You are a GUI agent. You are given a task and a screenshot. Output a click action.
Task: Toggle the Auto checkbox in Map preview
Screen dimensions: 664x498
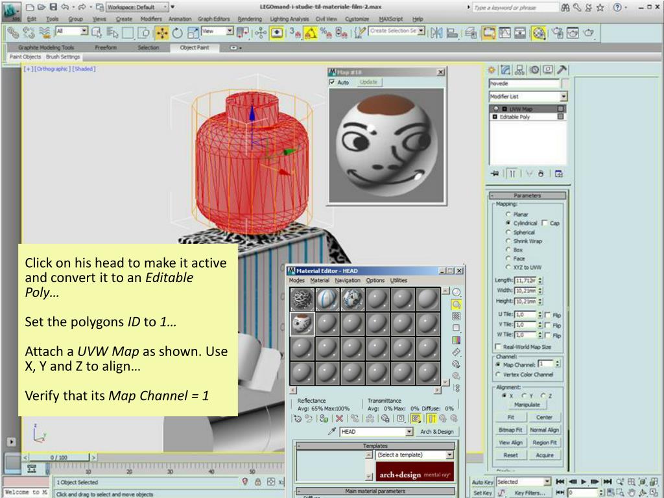coord(332,82)
